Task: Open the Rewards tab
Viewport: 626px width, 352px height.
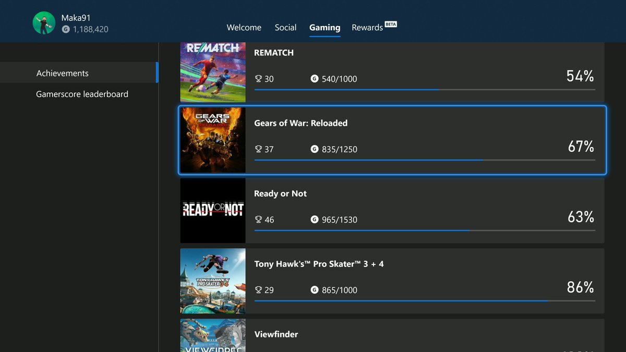Action: [x=367, y=28]
